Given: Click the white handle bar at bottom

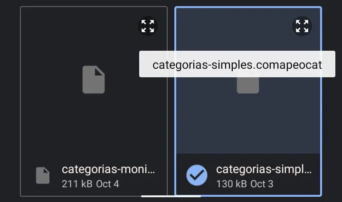Looking at the screenshot, I should click(x=171, y=195).
